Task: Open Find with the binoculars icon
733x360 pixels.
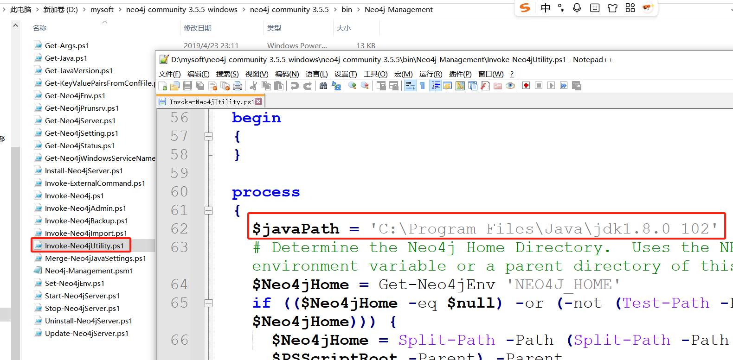Action: (323, 86)
